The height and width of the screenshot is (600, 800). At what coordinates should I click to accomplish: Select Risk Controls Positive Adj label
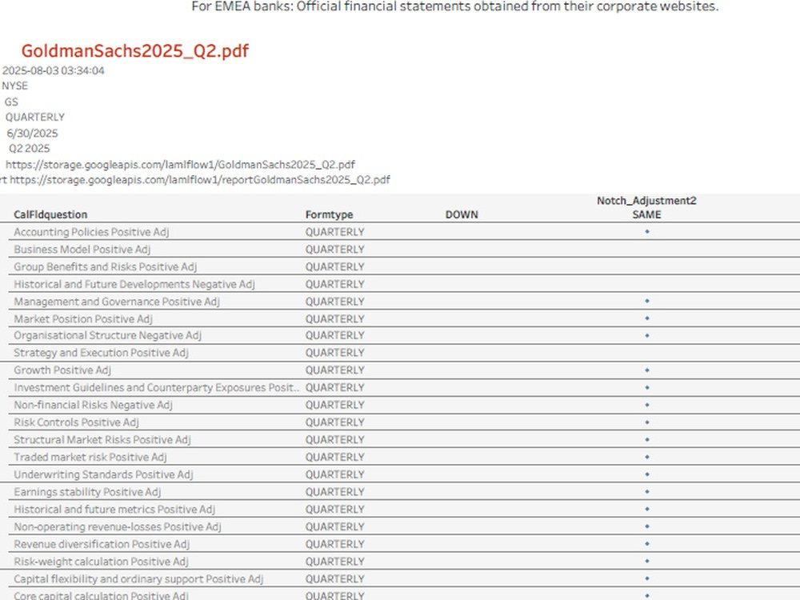[76, 422]
